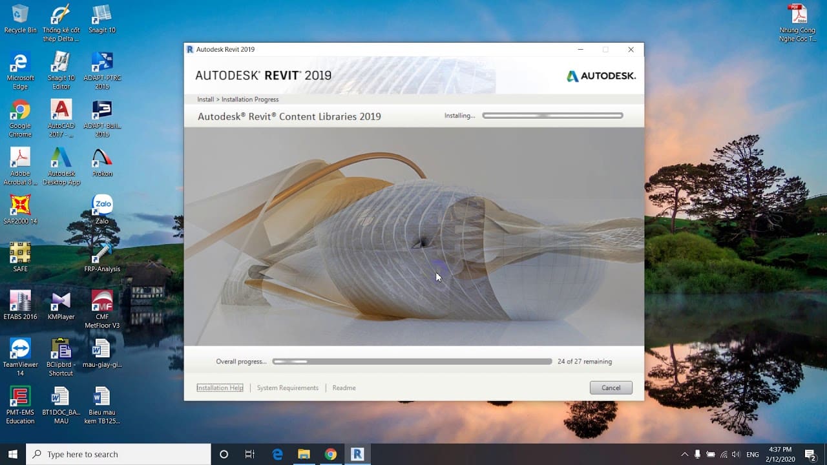Open File Explorer from the taskbar
The width and height of the screenshot is (827, 465).
pos(304,454)
